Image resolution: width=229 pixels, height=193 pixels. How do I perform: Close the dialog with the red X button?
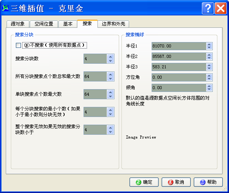tap(220, 8)
